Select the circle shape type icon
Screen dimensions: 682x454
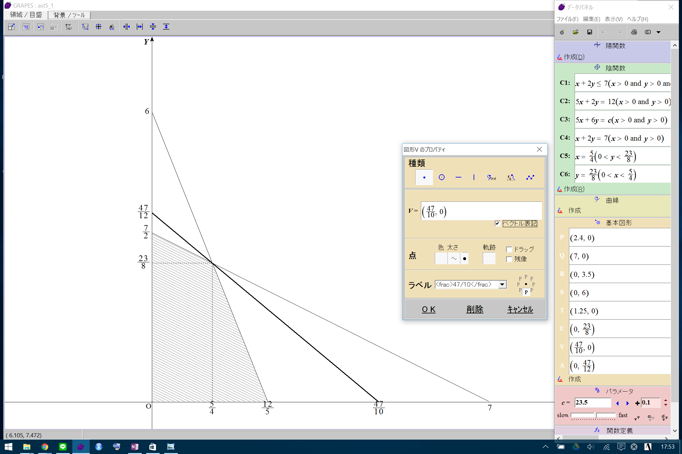click(x=441, y=178)
